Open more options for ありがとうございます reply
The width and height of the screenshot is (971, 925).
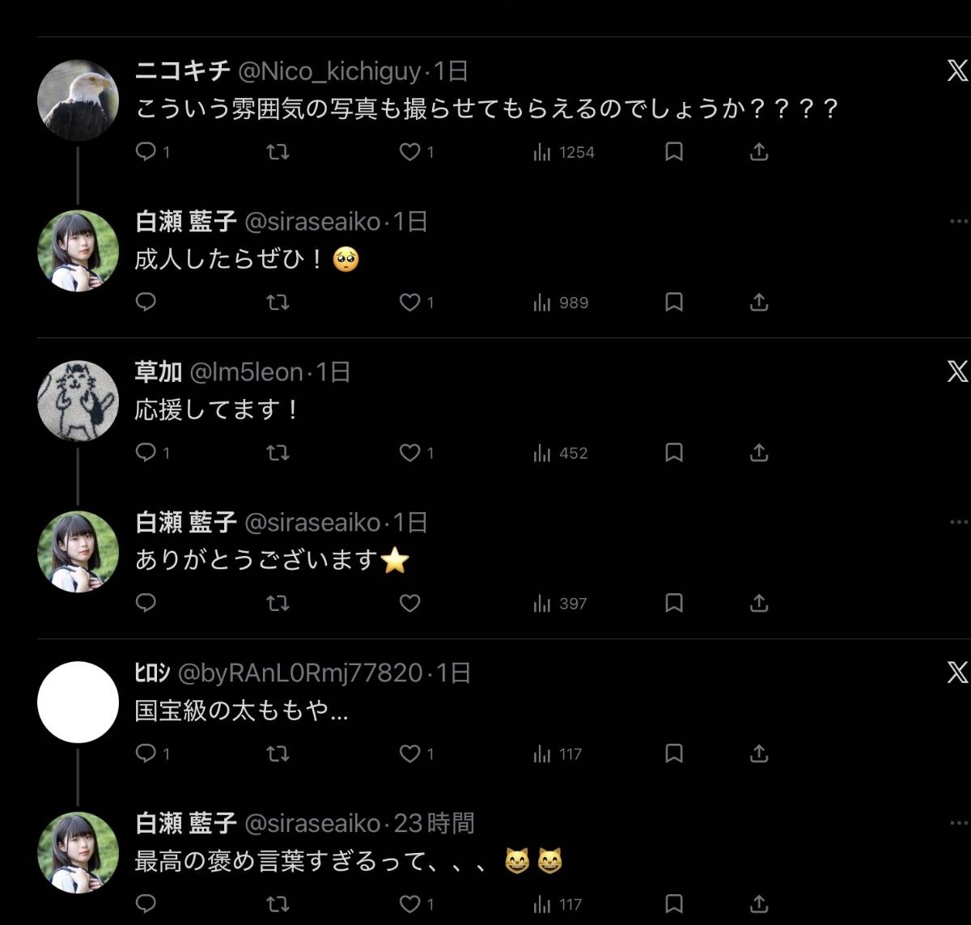(x=959, y=522)
